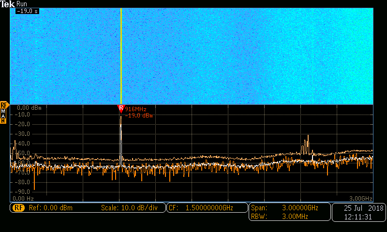The image size is (387, 232).
Task: Click the red R reference marker triangle
Action: tap(121, 108)
